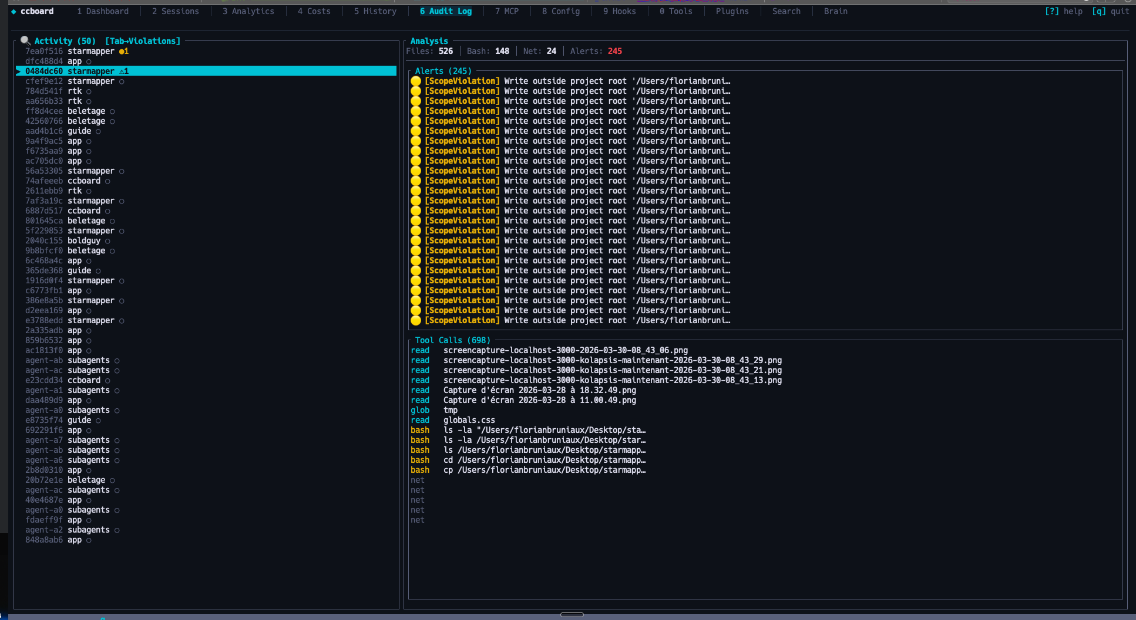The height and width of the screenshot is (620, 1136).
Task: Click yellow dot of last ScopeViolation alert
Action: click(x=416, y=320)
